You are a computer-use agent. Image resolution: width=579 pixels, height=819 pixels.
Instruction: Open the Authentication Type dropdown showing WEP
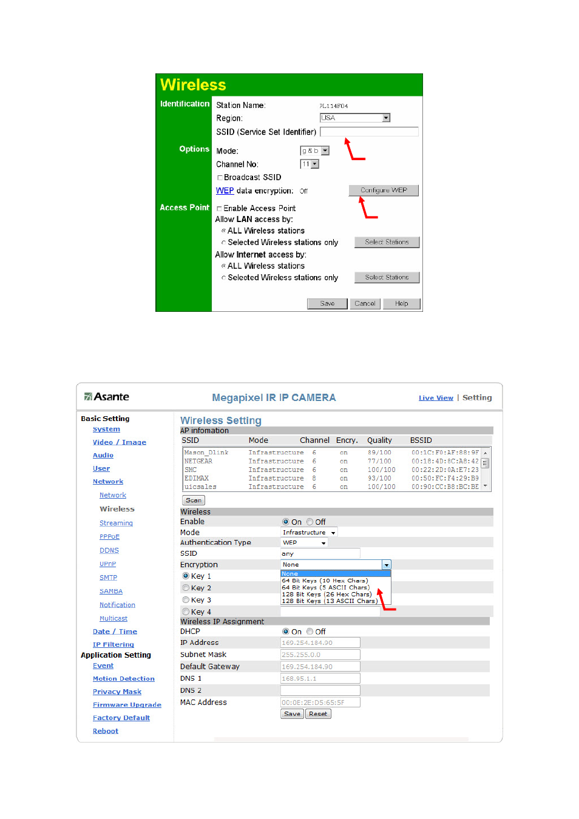304,543
